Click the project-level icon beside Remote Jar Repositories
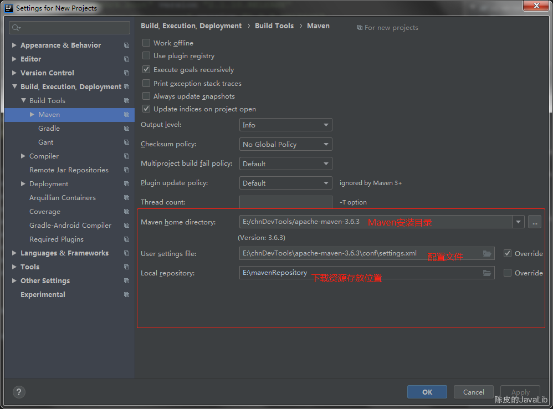The width and height of the screenshot is (553, 409). pos(126,170)
